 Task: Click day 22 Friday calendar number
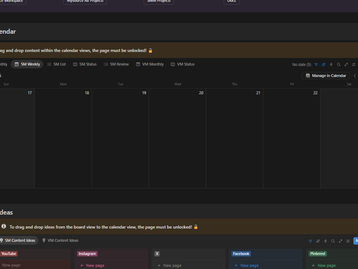tap(315, 93)
